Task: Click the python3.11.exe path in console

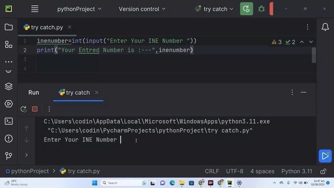Action: pyautogui.click(x=157, y=122)
